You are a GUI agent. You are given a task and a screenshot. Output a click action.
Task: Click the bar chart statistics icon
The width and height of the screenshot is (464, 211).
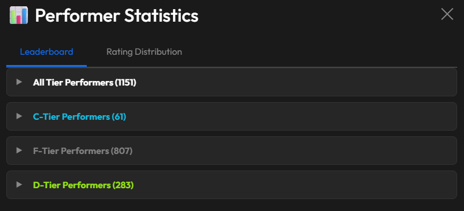point(19,15)
